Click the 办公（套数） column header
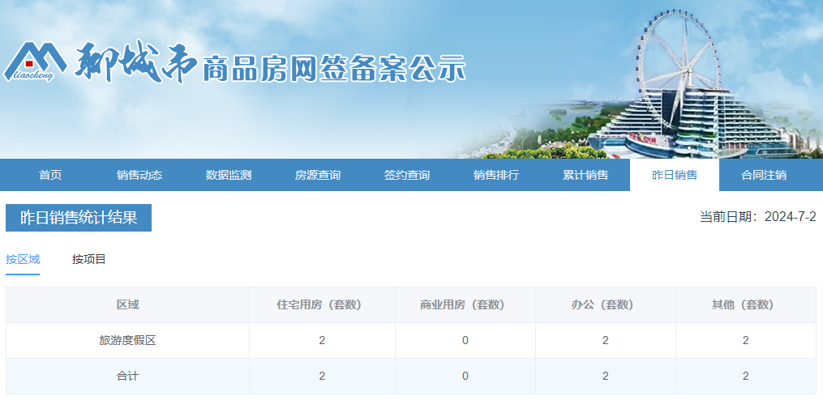This screenshot has width=823, height=400. click(x=606, y=305)
